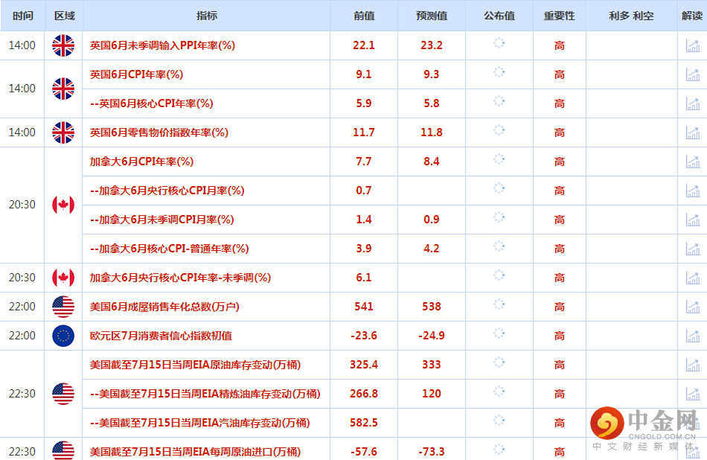Viewport: 707px width, 460px height.
Task: Open 加拿大6月CPI年率(%) indicator link
Action: pos(141,162)
